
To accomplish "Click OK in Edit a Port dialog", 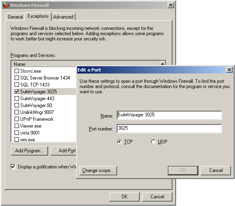I will tap(183, 170).
